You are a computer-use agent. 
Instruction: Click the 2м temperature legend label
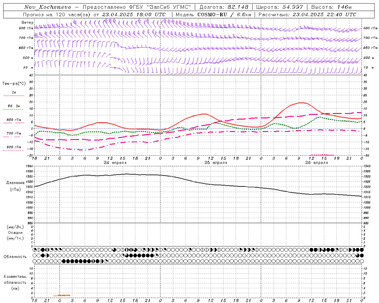14,93
